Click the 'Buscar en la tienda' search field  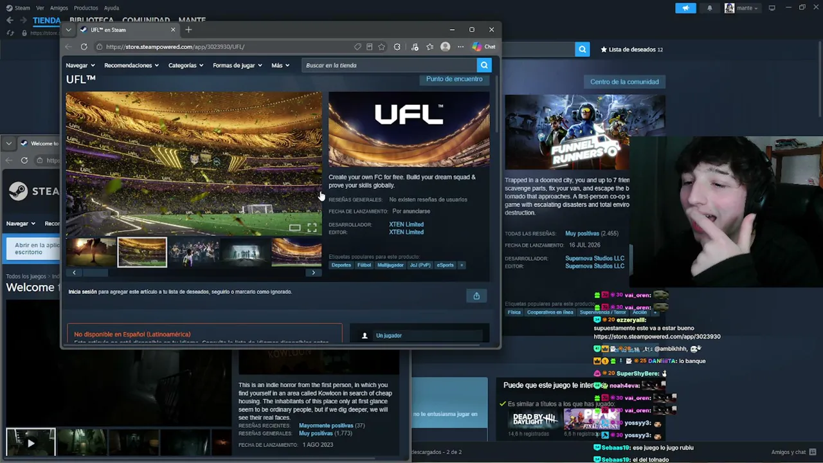pyautogui.click(x=390, y=65)
